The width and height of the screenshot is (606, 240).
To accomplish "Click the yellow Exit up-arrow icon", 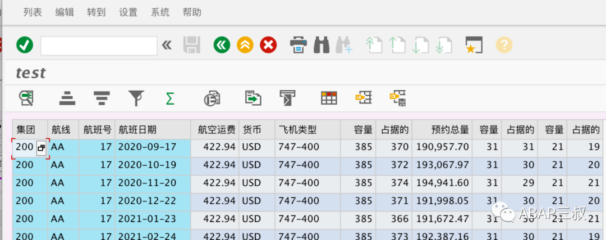I will [x=245, y=45].
